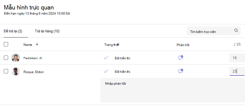Click the Nhập phản hồi text area
Image resolution: width=245 pixels, height=106 pixels.
[173, 90]
